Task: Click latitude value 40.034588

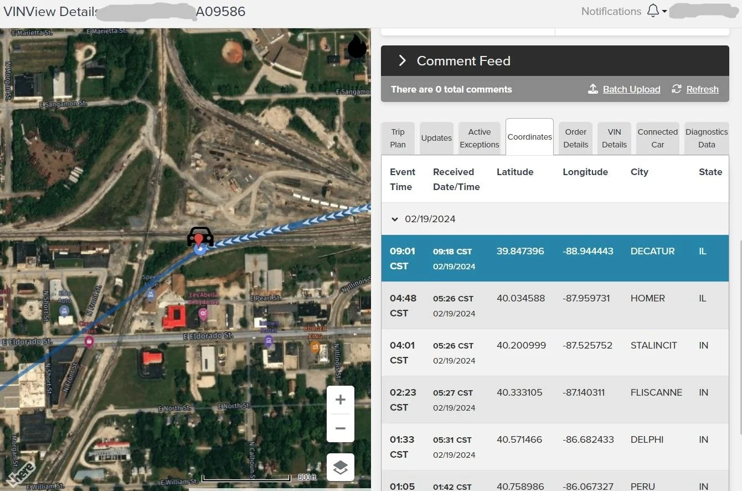Action: point(521,298)
